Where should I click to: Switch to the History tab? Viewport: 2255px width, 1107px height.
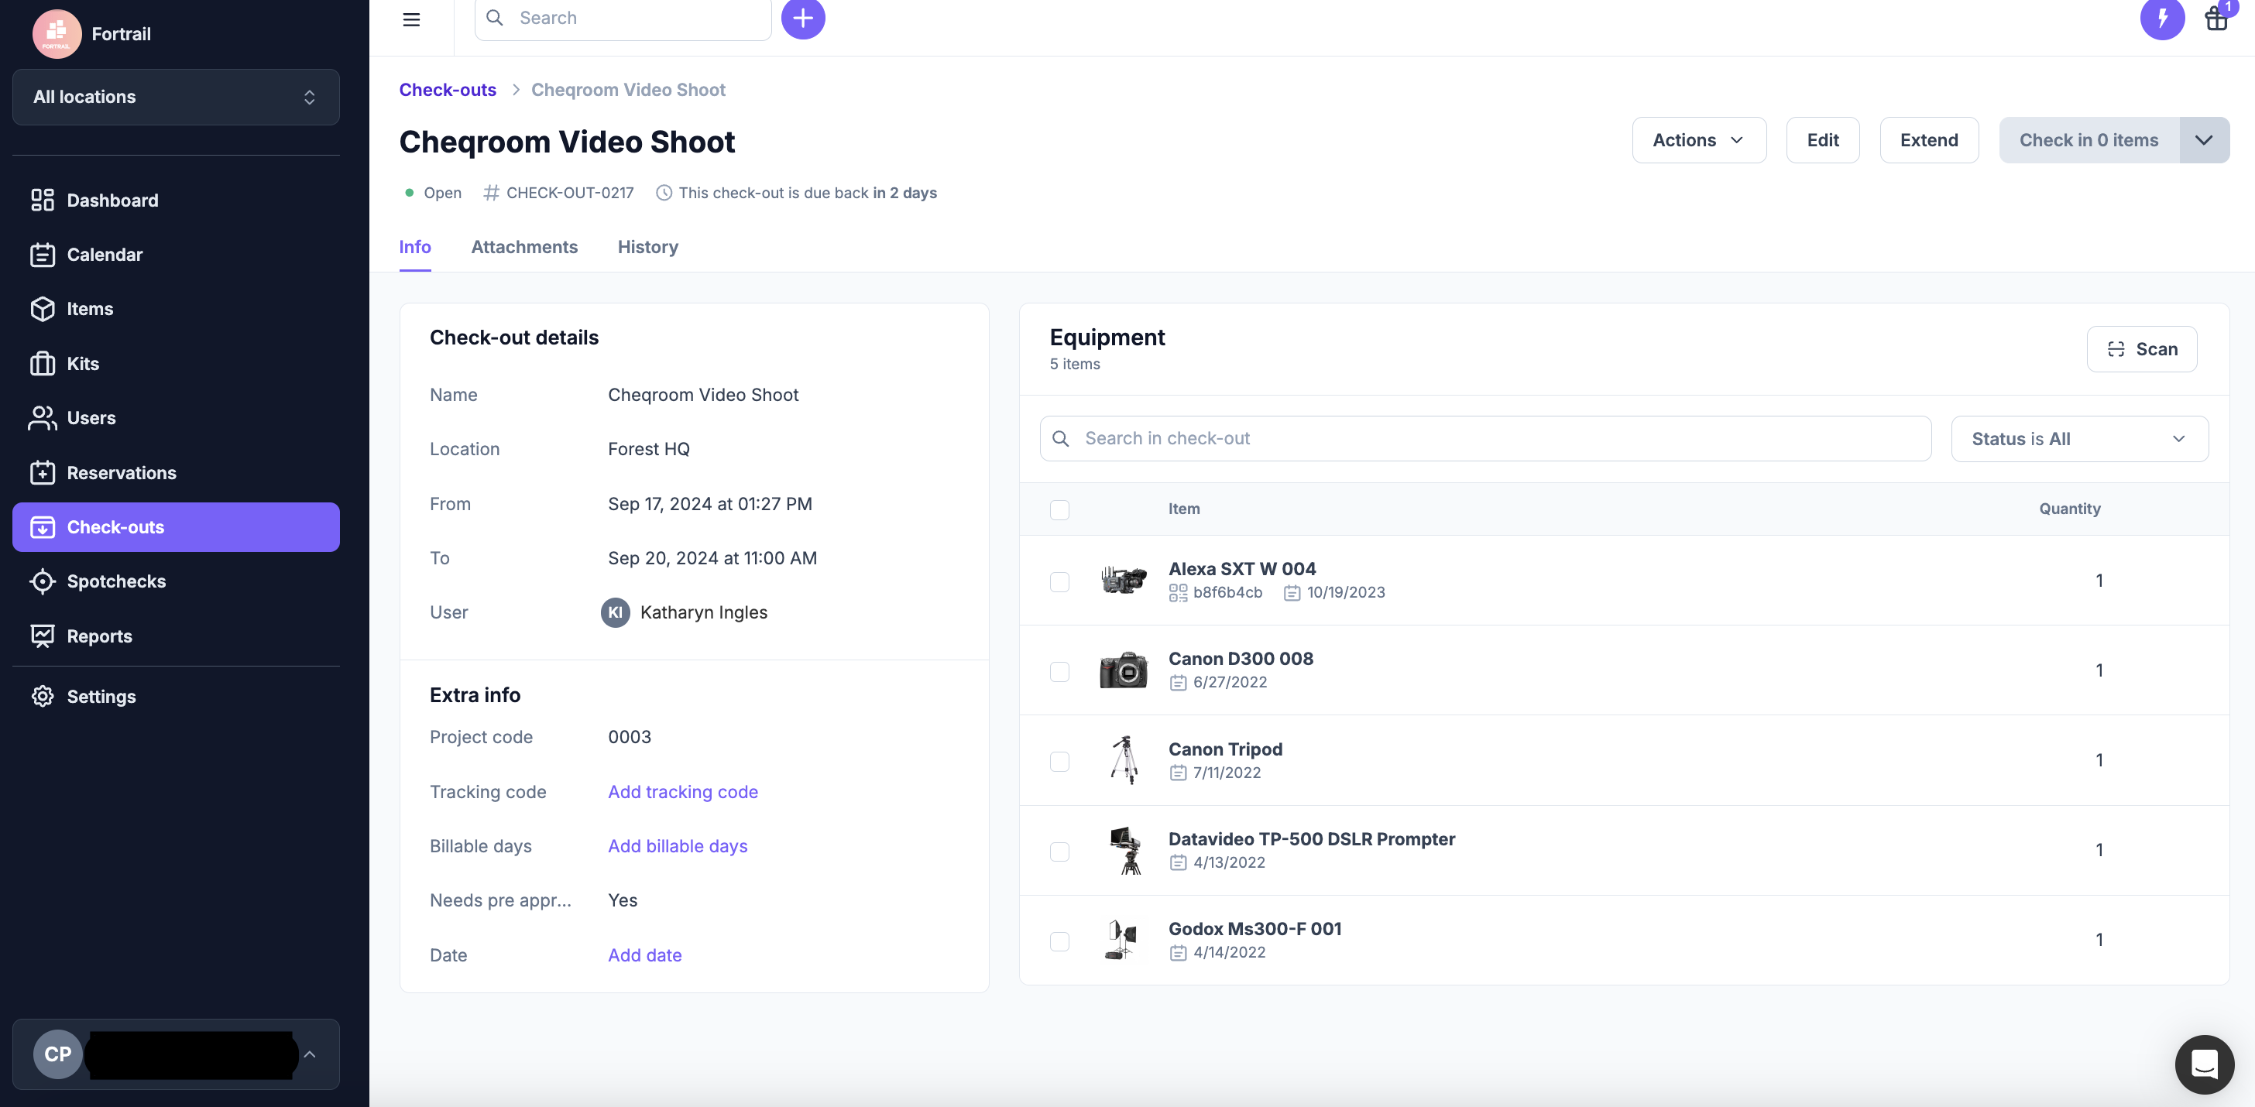pos(647,247)
